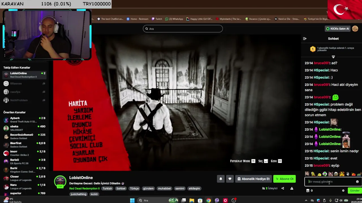Viewport: 362px width, 203px height.
Task: Open BeceriksizRome0 channel
Action: 24,136
